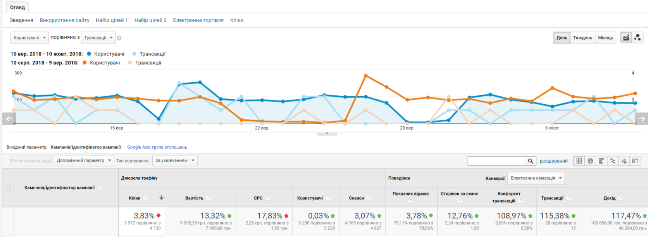Open Електронна комерція conversions dropdown
The width and height of the screenshot is (648, 237).
(x=536, y=178)
